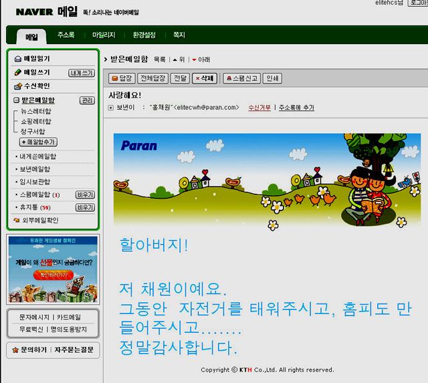The image size is (428, 383).
Task: Click 관리 button beside 받은메일함
Action: pos(87,100)
